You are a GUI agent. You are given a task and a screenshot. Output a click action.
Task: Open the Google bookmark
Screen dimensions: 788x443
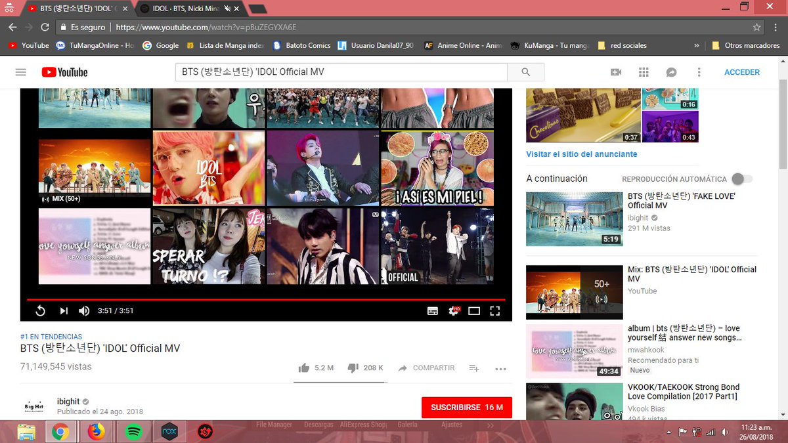click(161, 45)
